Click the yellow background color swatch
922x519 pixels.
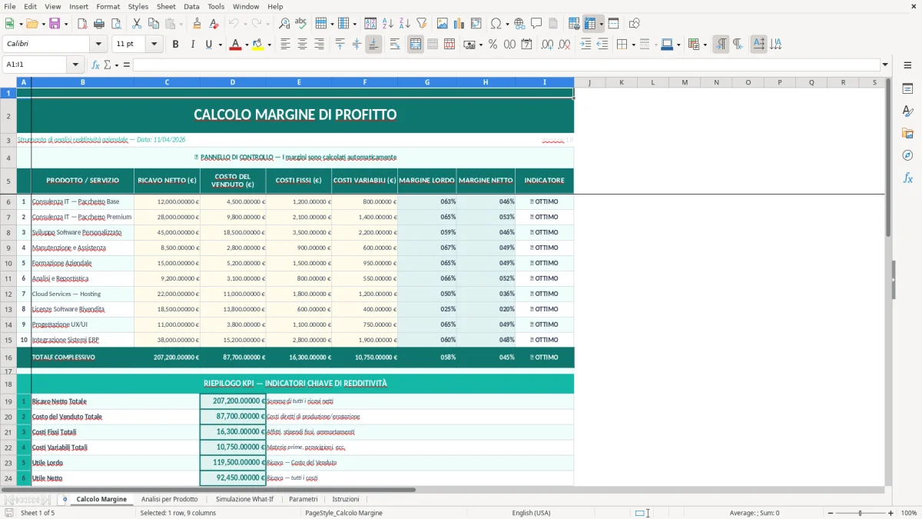click(x=258, y=45)
